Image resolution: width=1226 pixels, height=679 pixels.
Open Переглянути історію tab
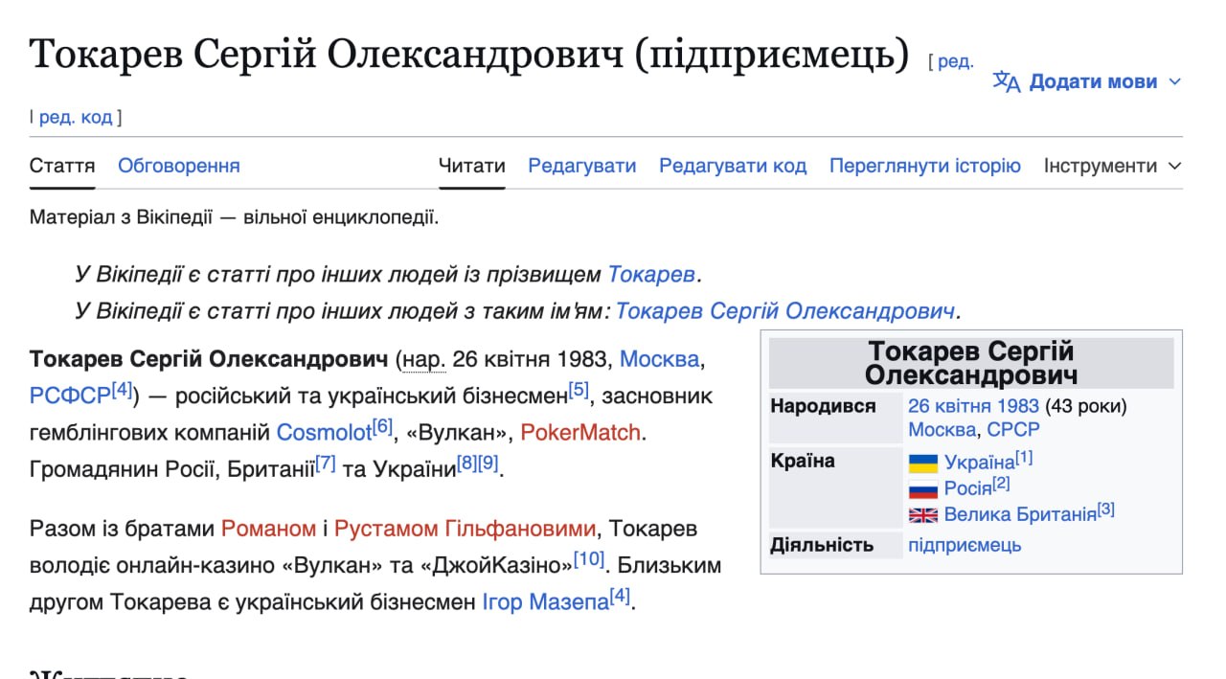(x=925, y=166)
